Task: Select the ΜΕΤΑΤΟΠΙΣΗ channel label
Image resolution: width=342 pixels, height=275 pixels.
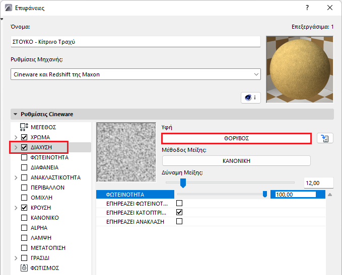Action: (48, 248)
